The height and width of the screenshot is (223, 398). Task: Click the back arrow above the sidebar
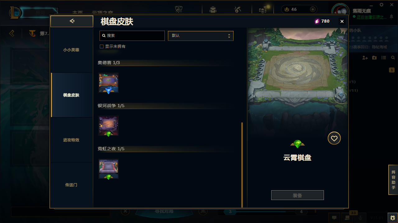[72, 21]
